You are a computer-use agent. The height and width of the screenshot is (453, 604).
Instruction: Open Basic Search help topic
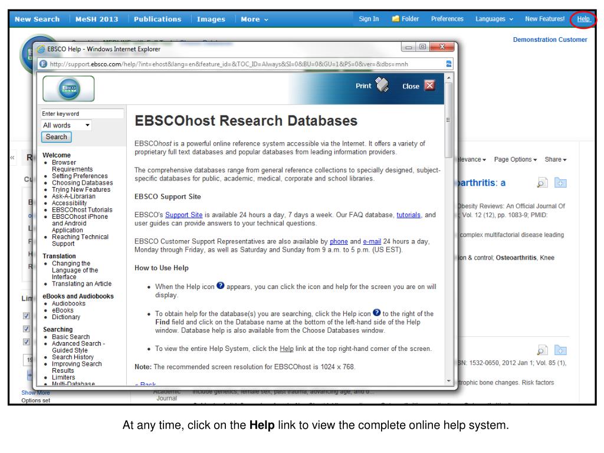(71, 337)
